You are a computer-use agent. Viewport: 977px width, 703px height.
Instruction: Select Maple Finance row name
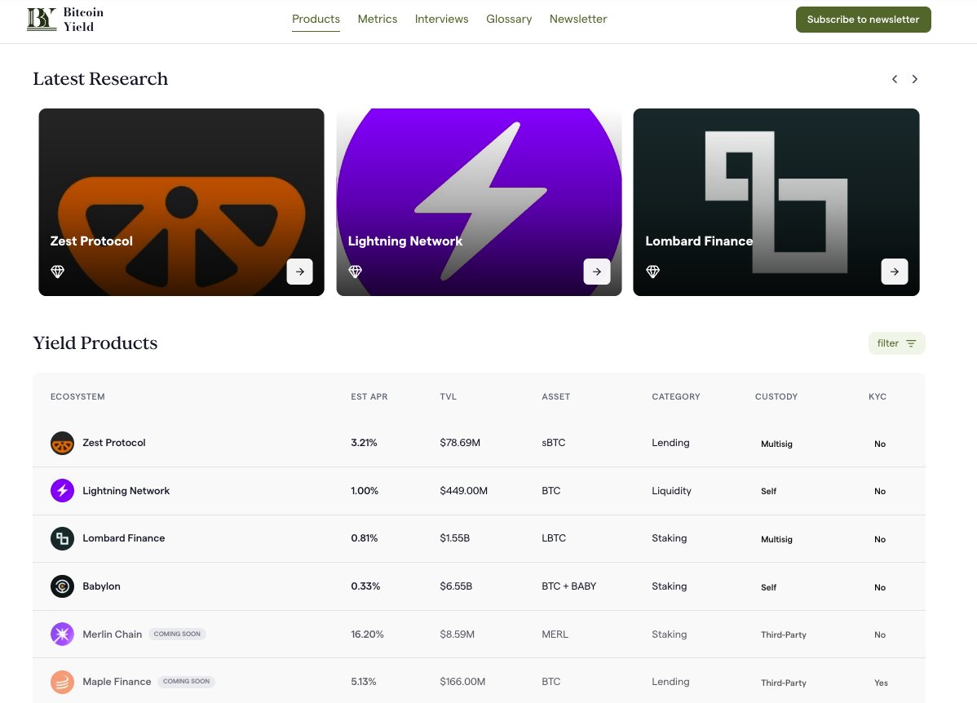(117, 681)
